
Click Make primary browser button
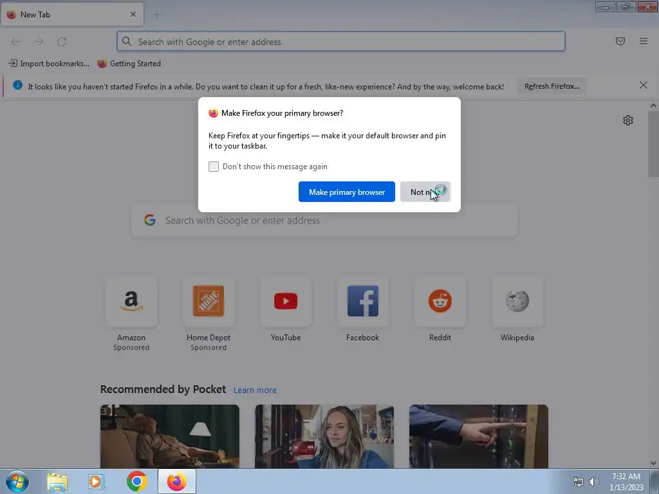point(347,192)
